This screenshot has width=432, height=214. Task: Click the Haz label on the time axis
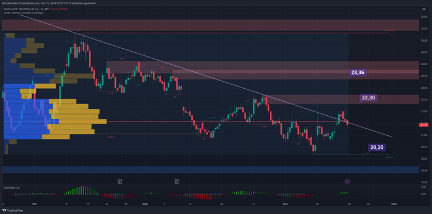click(x=286, y=204)
